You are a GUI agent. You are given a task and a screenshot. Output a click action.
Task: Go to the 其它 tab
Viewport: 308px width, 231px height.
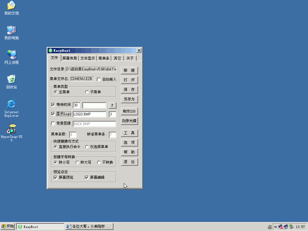coord(118,58)
